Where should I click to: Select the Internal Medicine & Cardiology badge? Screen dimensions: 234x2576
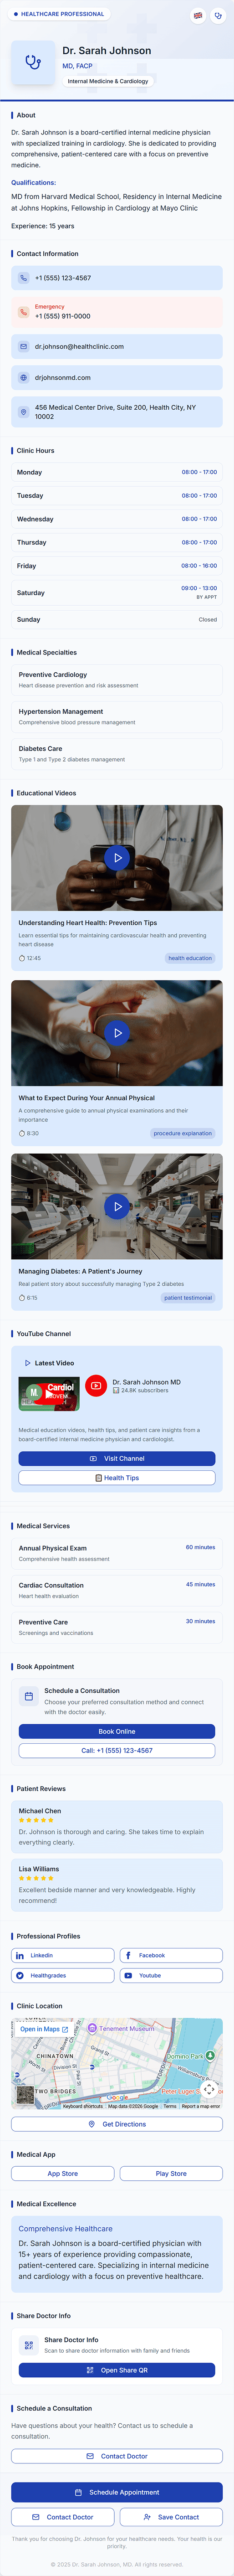[108, 81]
